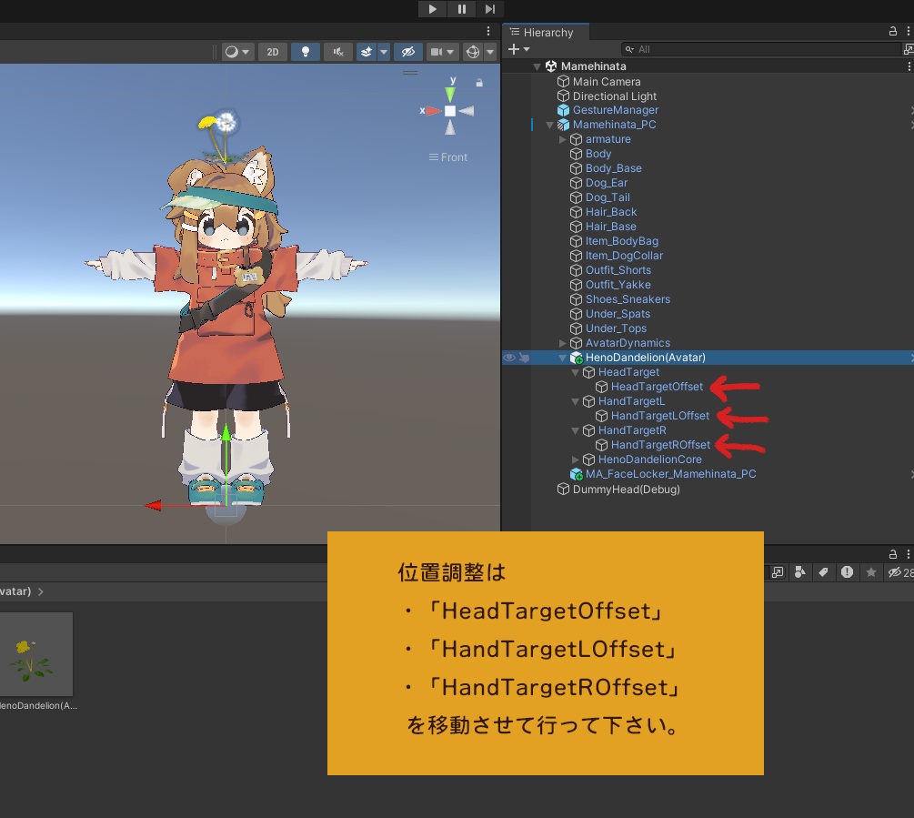Toggle scene gizmos button

(x=473, y=52)
